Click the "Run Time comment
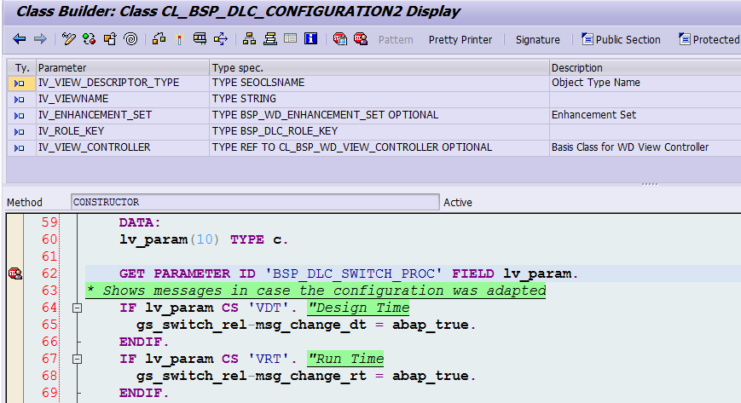This screenshot has width=741, height=403. point(345,359)
